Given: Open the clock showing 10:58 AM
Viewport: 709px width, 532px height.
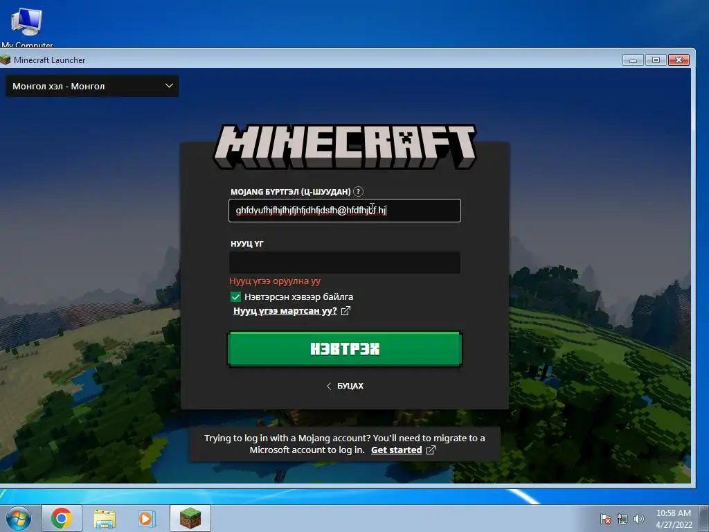Looking at the screenshot, I should [674, 519].
